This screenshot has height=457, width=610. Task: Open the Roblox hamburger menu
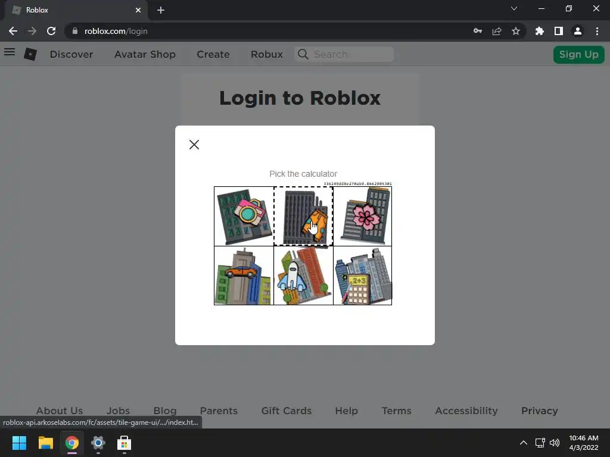[x=10, y=52]
